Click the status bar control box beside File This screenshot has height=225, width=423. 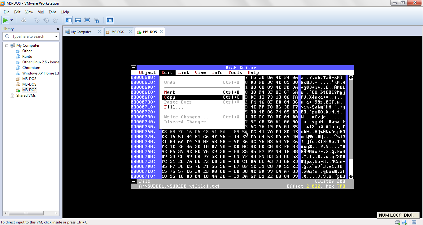click(x=133, y=181)
